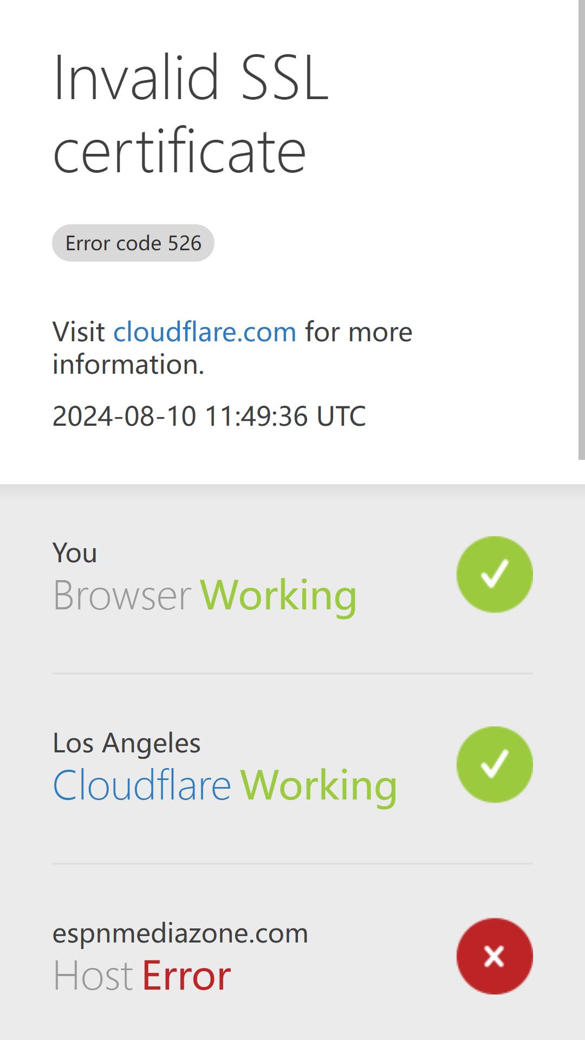585x1040 pixels.
Task: Click the espnmediazone.com hostname label
Action: pyautogui.click(x=180, y=933)
